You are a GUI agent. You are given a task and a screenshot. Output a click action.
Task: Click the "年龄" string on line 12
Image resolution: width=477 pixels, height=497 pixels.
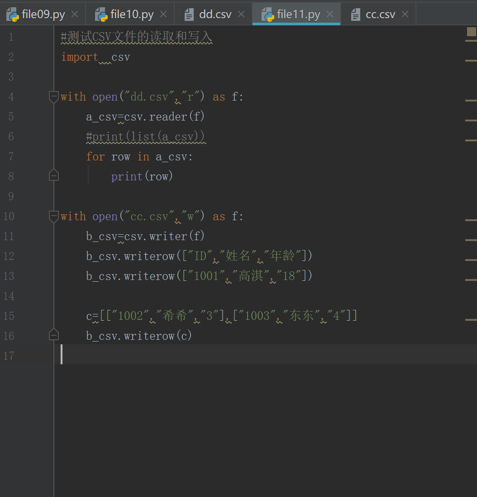(282, 256)
